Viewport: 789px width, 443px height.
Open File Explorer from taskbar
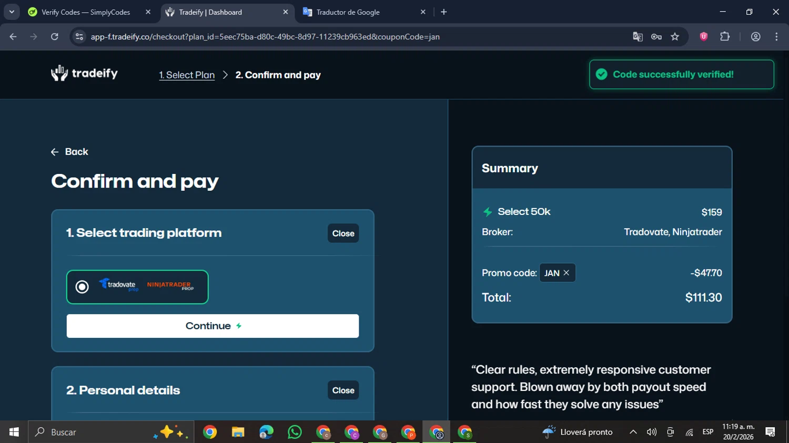238,432
